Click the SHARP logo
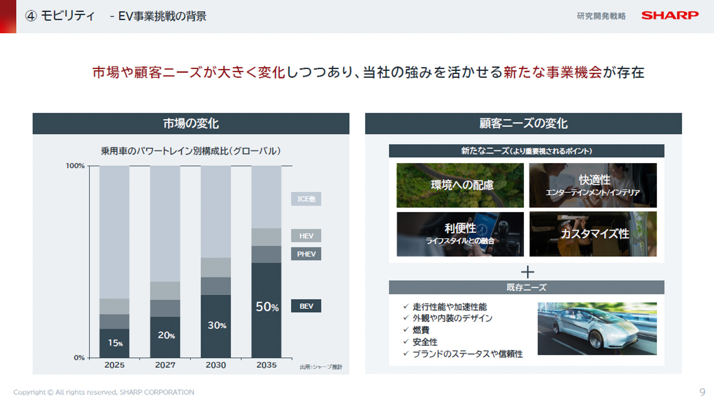The height and width of the screenshot is (399, 714). (669, 15)
